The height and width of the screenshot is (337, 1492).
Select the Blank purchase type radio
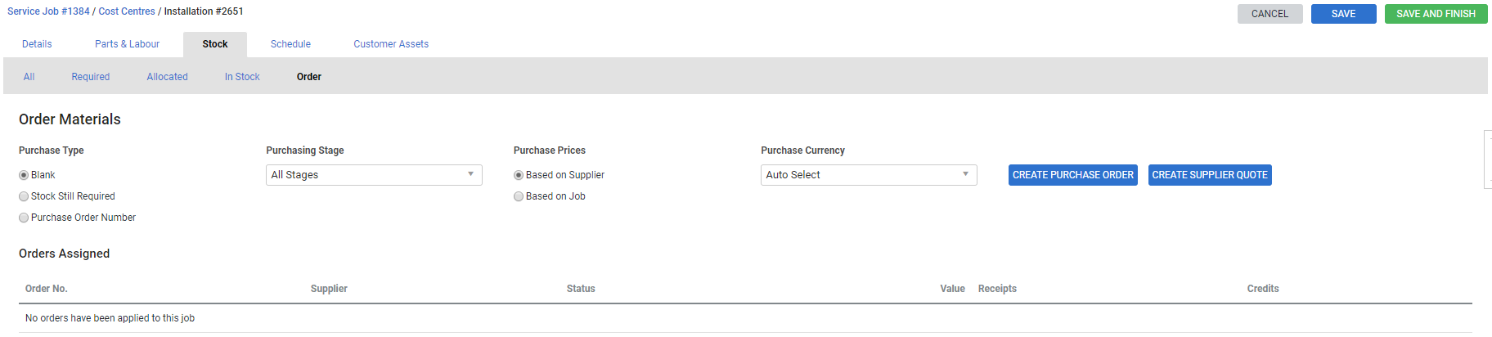24,175
